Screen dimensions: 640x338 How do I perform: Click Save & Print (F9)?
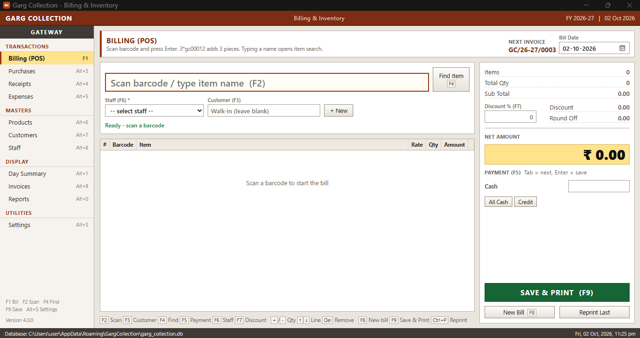(x=557, y=292)
